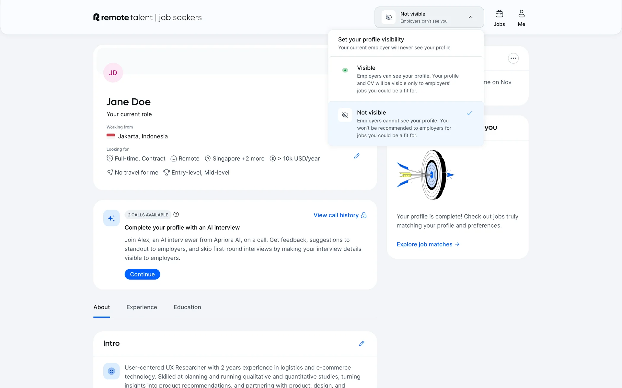Open the Me profile icon
622x388 pixels.
521,14
